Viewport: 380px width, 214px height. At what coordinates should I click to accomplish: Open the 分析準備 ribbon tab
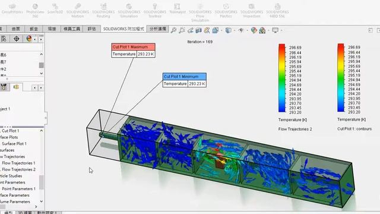point(157,29)
